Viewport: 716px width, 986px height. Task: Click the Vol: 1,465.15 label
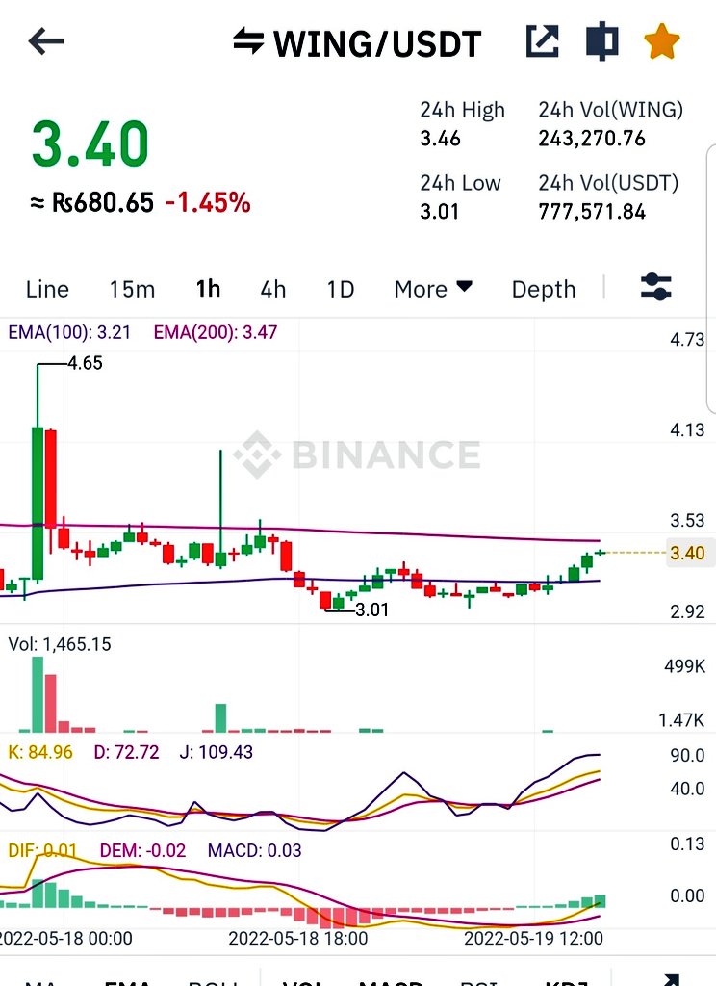pos(59,644)
